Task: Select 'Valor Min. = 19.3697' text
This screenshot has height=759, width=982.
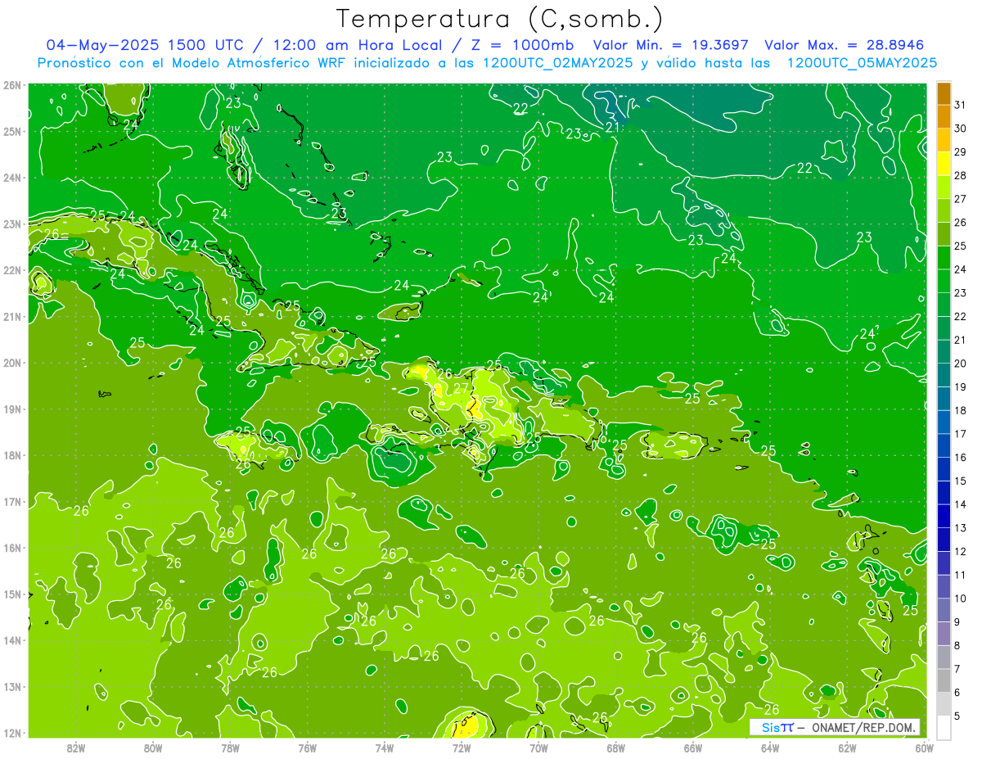Action: click(671, 45)
